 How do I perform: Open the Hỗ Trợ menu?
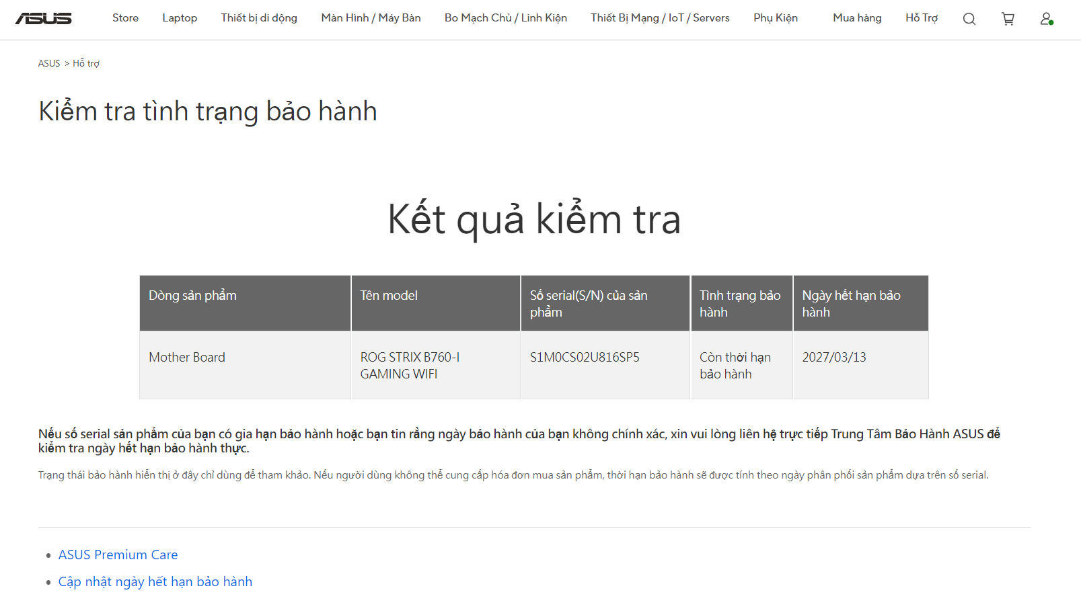pyautogui.click(x=922, y=18)
